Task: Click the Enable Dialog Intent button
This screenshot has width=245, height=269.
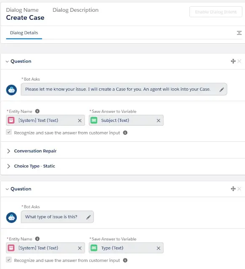Action: 216,12
